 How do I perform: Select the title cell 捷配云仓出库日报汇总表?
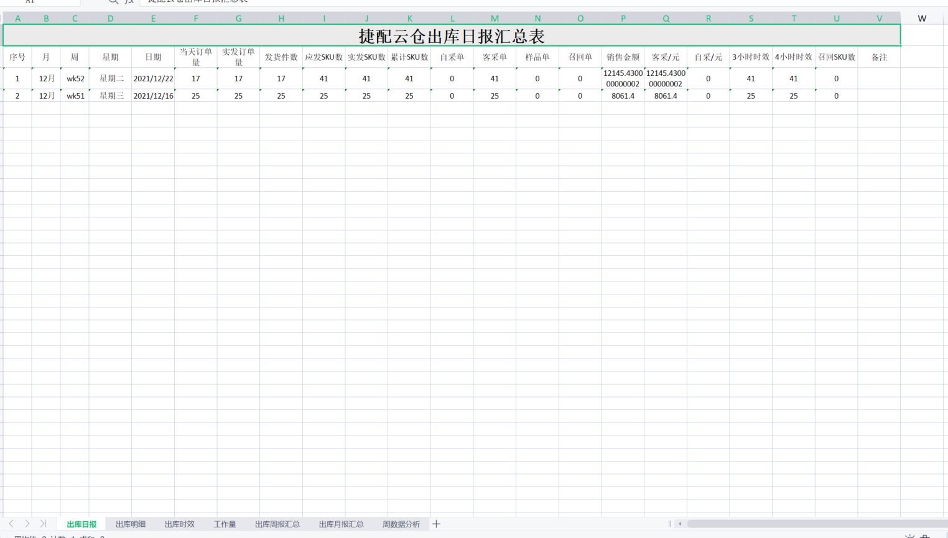452,35
